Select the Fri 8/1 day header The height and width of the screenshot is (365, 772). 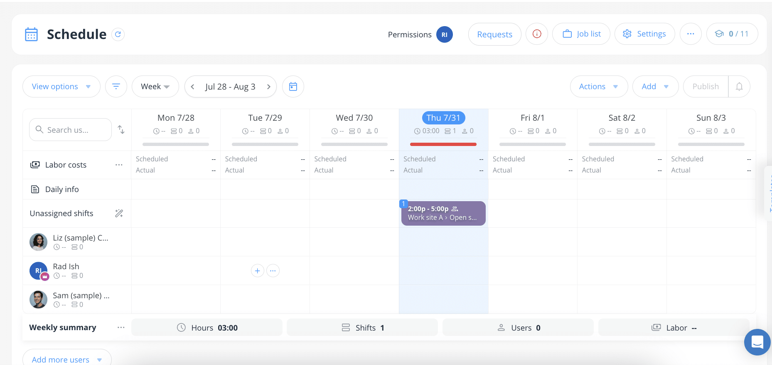tap(532, 118)
